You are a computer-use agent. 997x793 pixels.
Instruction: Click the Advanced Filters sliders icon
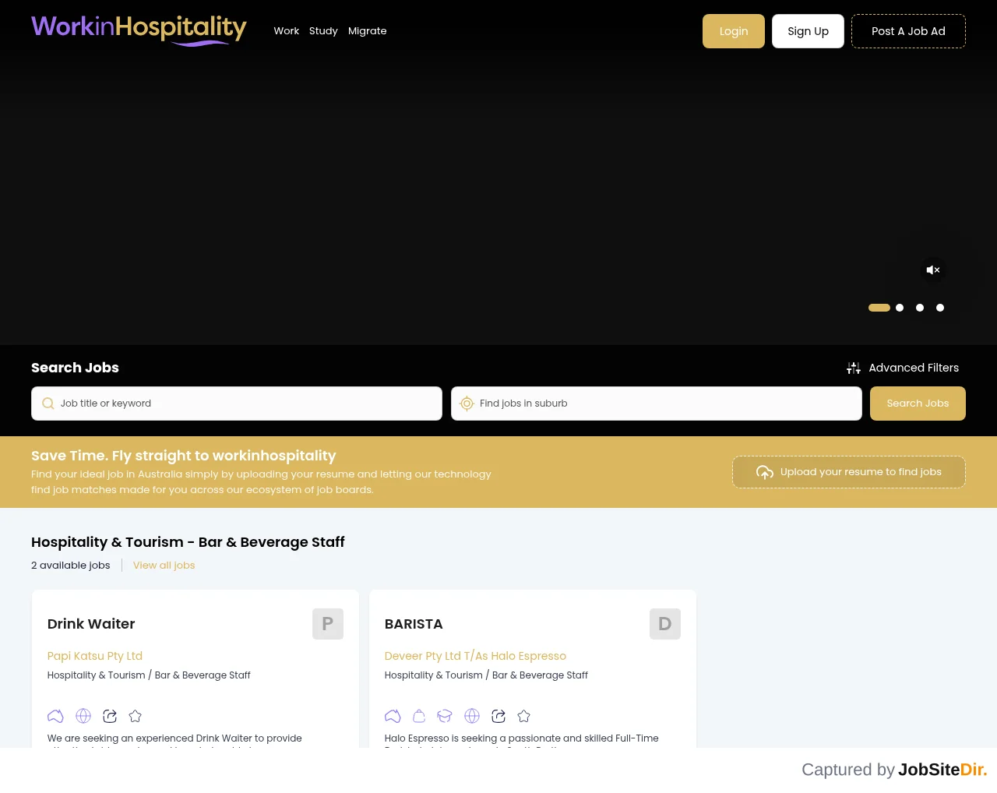(854, 368)
